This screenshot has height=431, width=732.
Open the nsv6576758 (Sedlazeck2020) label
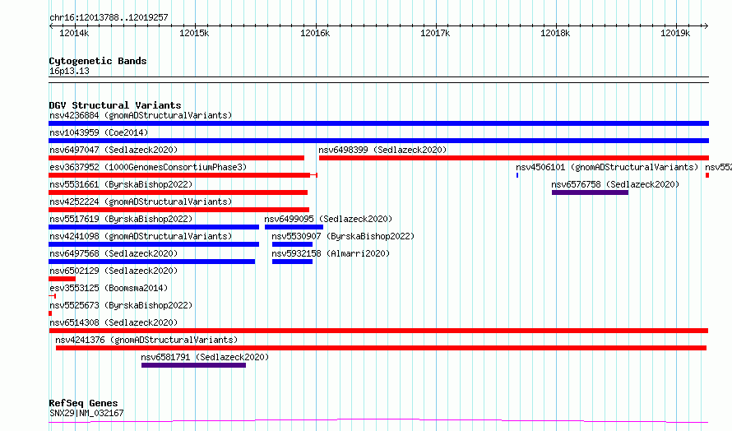coord(615,184)
